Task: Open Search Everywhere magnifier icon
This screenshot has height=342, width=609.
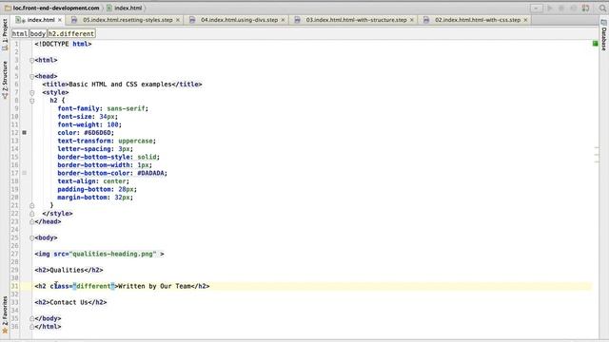Action: point(602,9)
